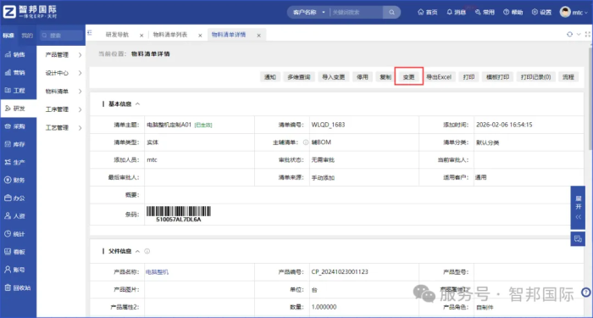This screenshot has width=593, height=318.
Task: Click the 导出Excel button
Action: point(439,77)
